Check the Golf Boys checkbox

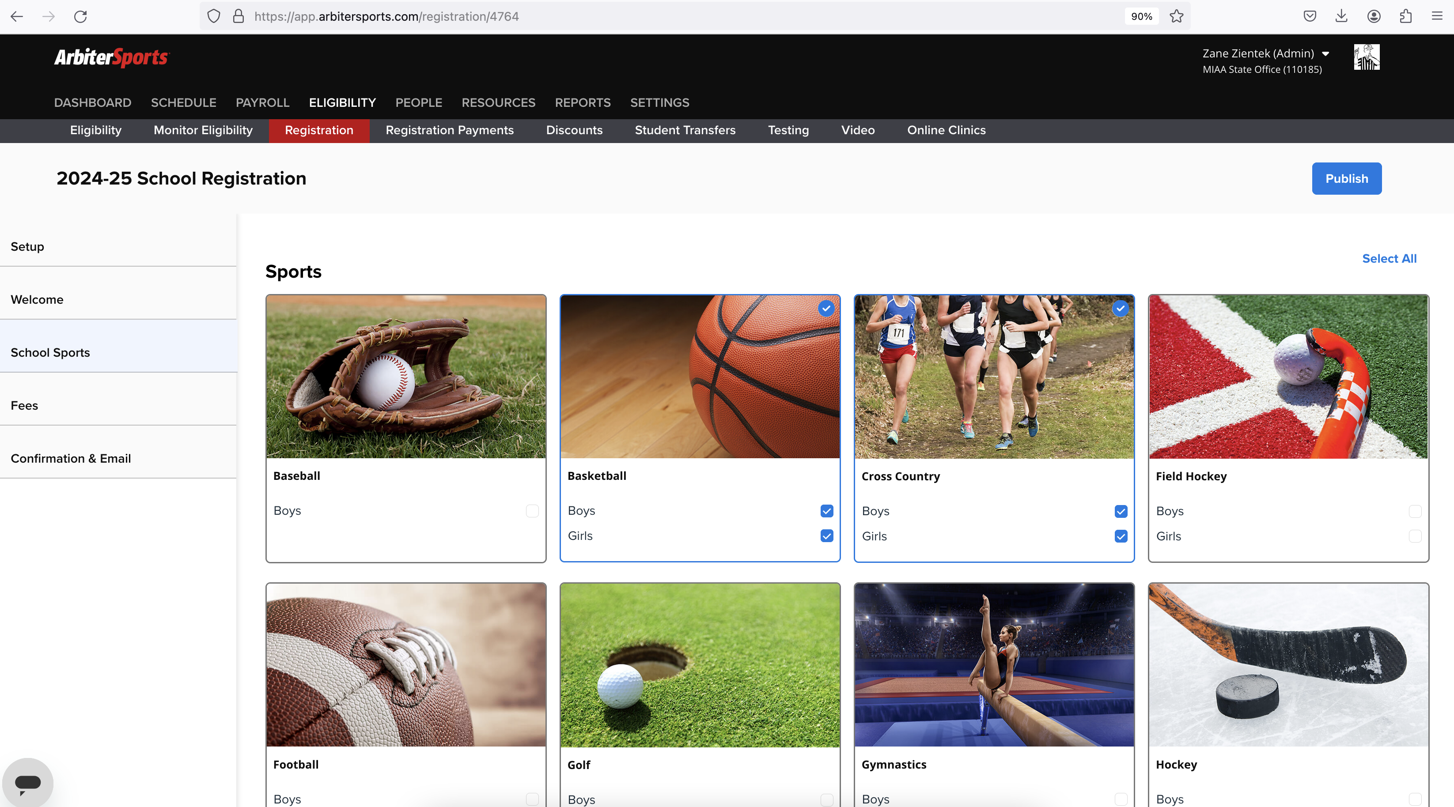(826, 799)
